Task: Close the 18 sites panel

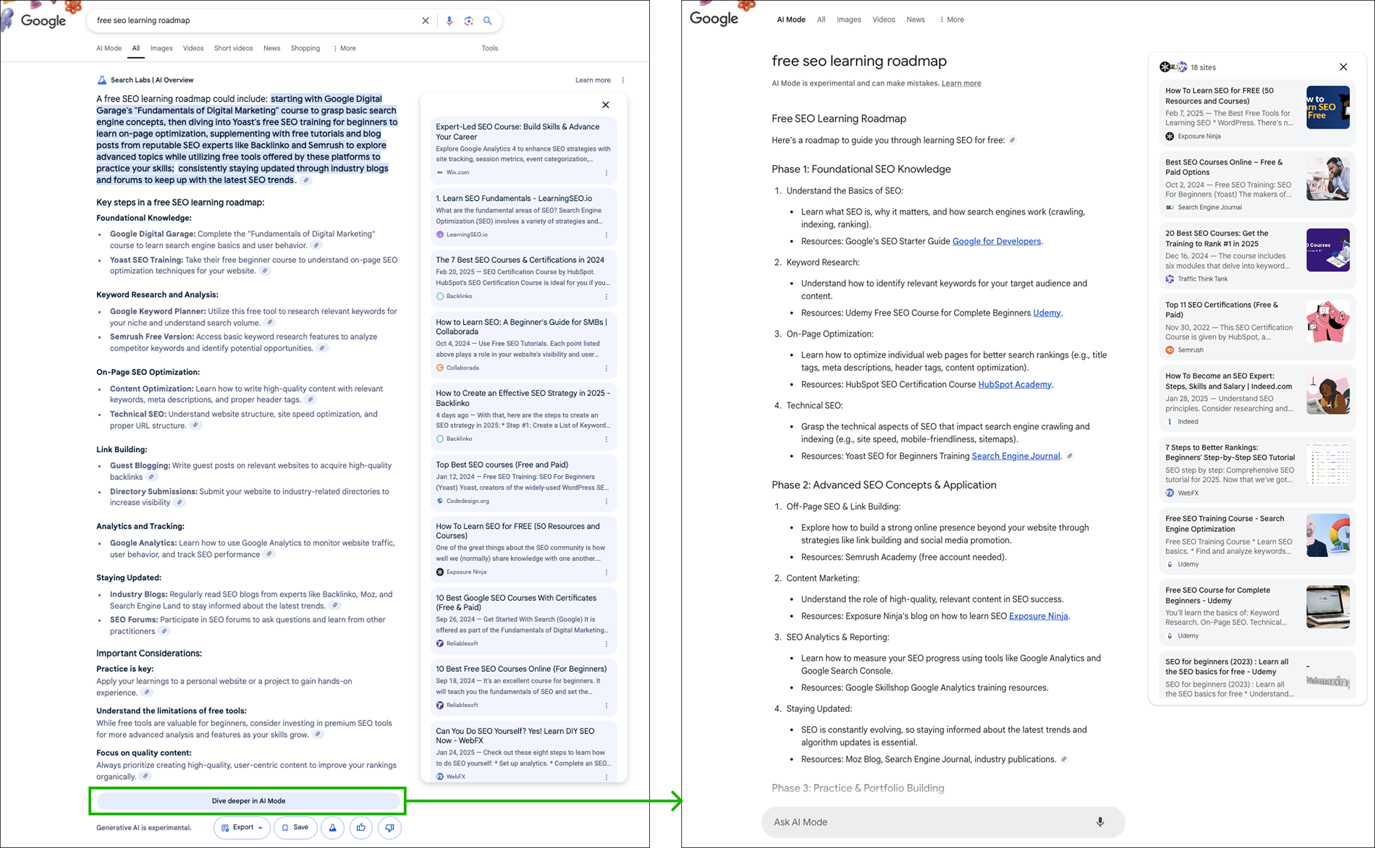Action: (x=1343, y=67)
